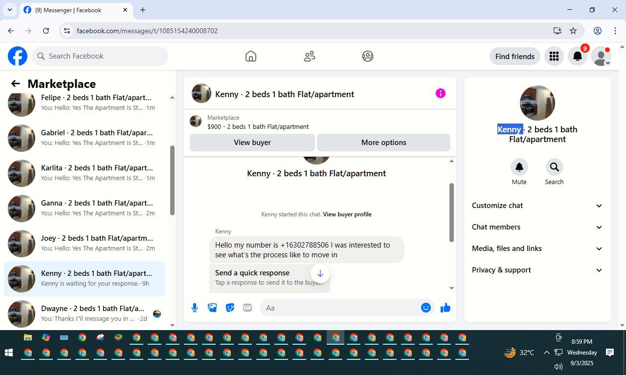
Task: Open Chrome profile icon
Action: tap(598, 31)
